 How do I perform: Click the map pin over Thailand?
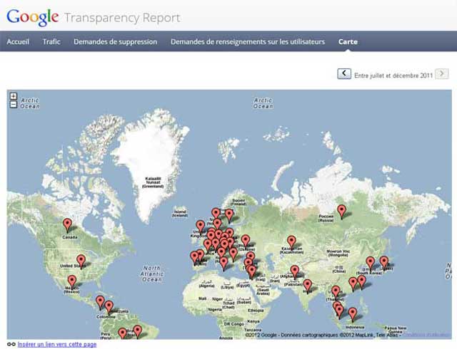(x=336, y=292)
